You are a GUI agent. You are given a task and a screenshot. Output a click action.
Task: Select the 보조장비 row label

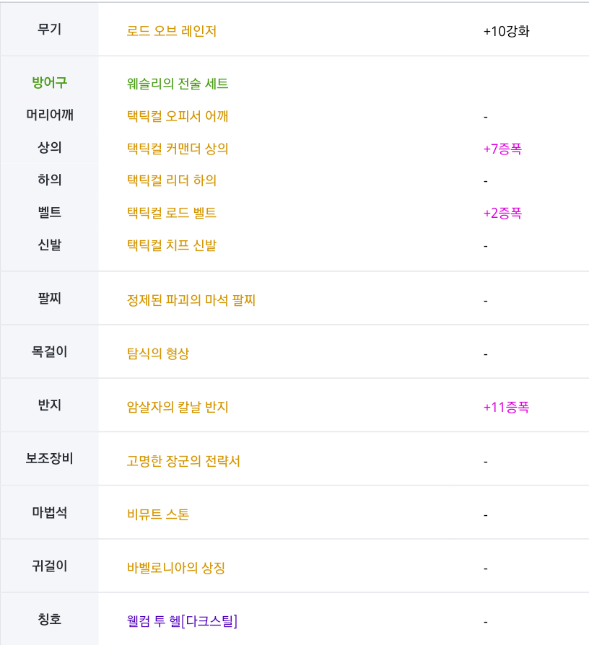(x=50, y=458)
